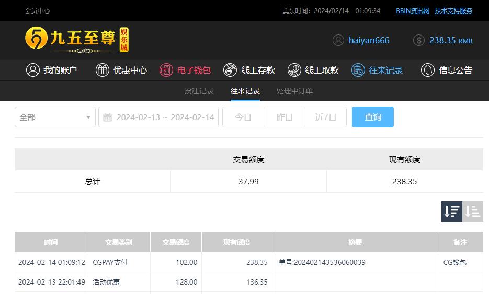Open 优惠中心 menu item
This screenshot has width=489, height=294.
(x=121, y=70)
